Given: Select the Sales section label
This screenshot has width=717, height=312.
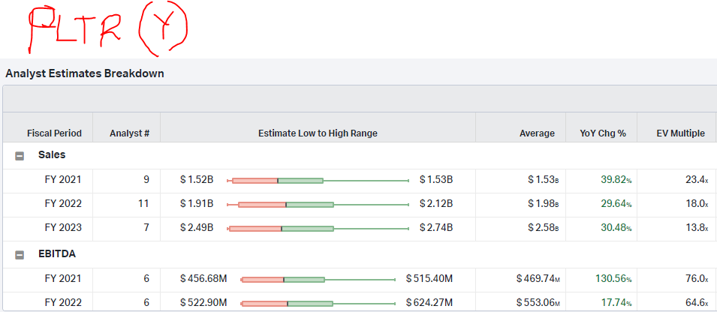Looking at the screenshot, I should pyautogui.click(x=52, y=154).
